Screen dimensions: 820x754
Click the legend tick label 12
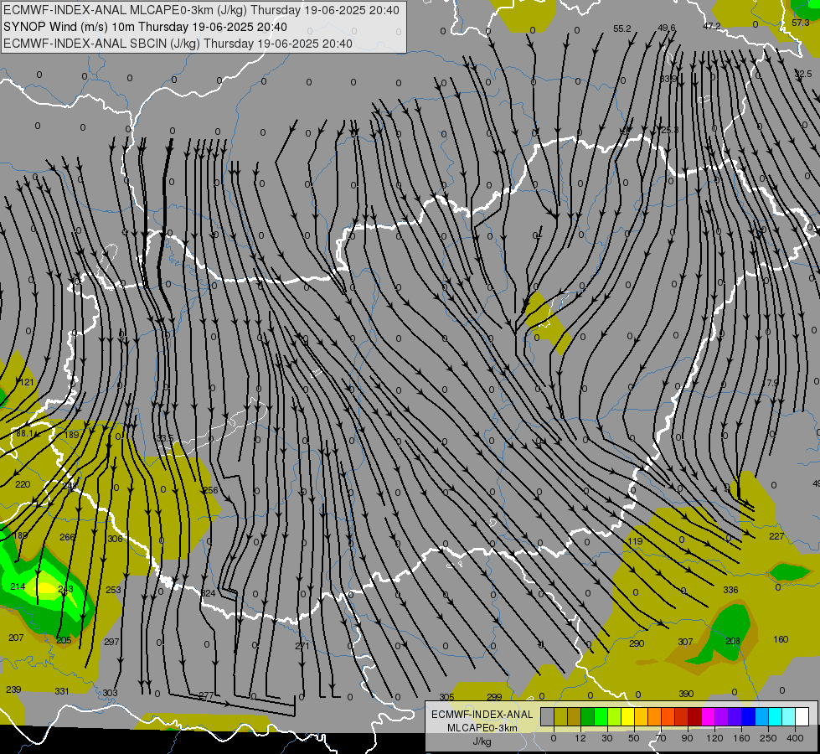(580, 738)
